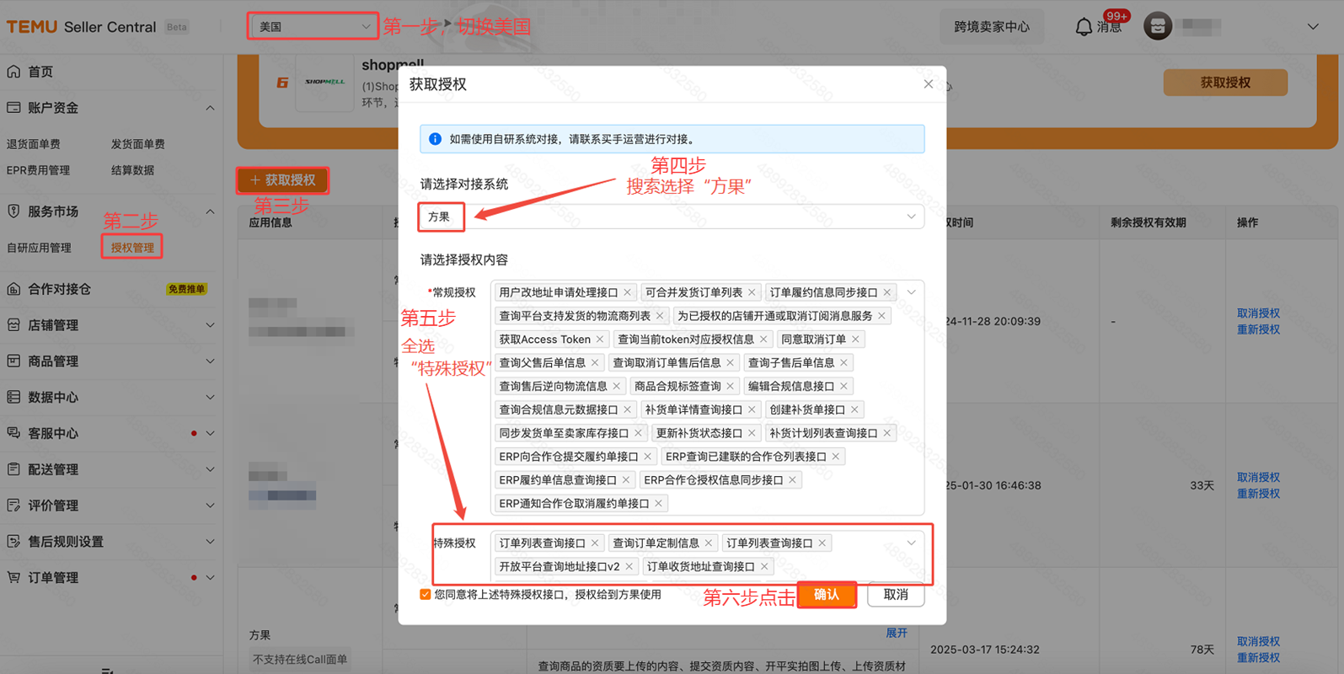Click the 跨境卖家中心 button
Viewport: 1344px width, 674px height.
click(991, 27)
